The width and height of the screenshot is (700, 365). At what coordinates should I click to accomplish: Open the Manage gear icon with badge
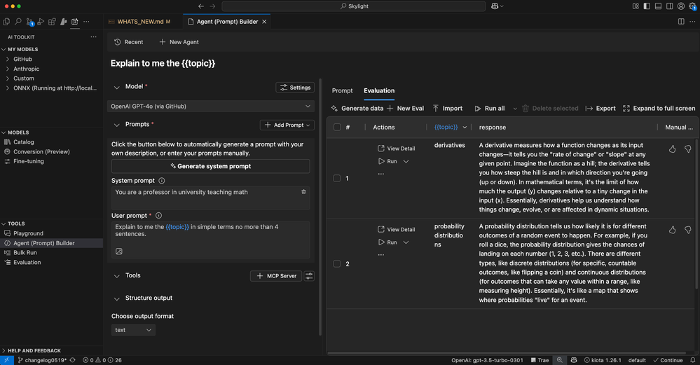click(x=692, y=6)
